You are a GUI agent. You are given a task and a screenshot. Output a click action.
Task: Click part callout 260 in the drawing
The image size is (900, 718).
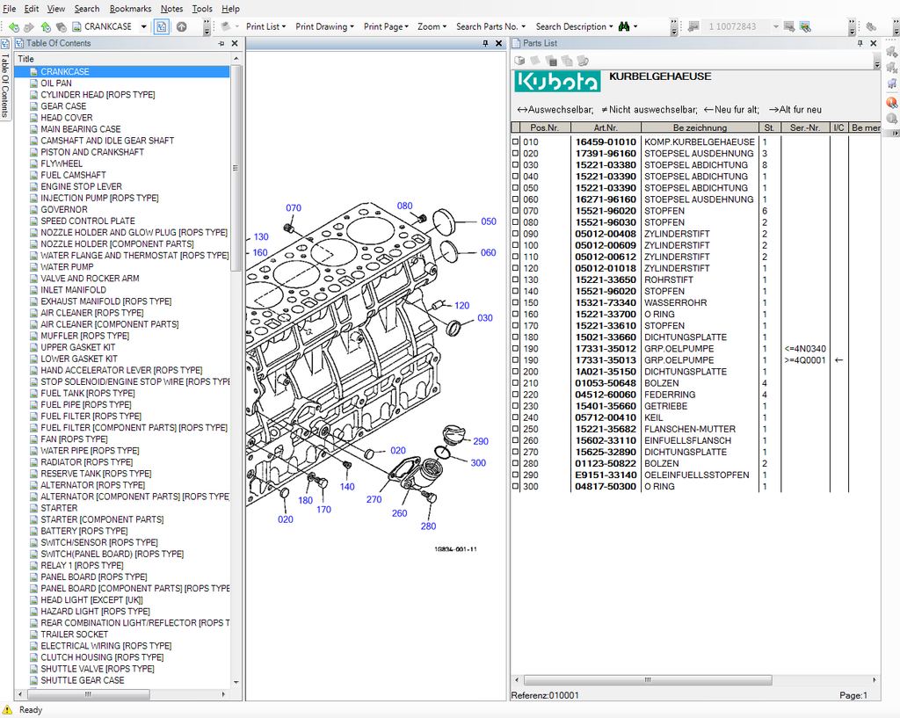(399, 513)
